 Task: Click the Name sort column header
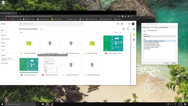(x=116, y=33)
